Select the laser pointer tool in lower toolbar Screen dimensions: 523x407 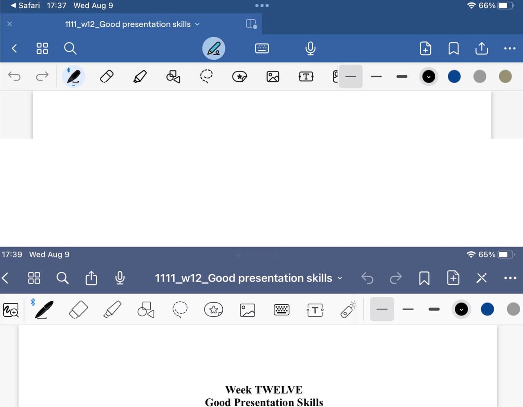tap(348, 310)
